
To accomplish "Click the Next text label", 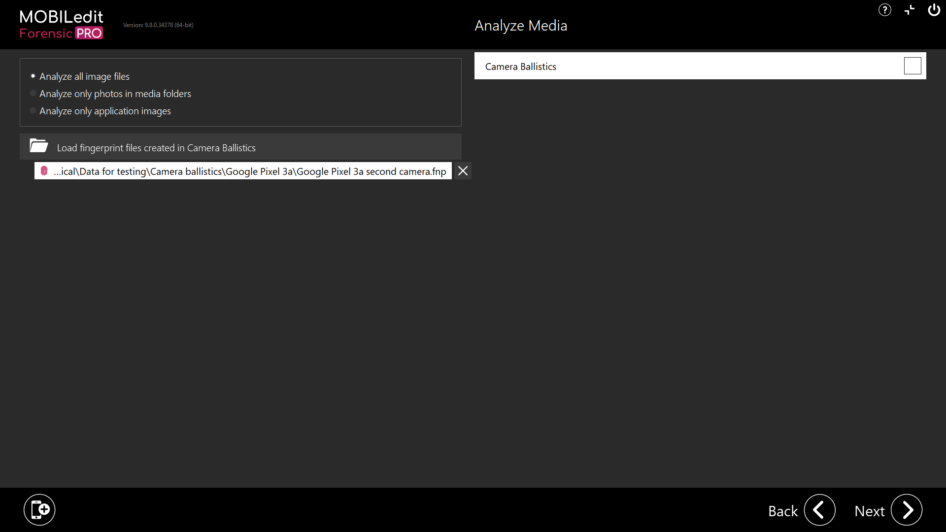I will (x=870, y=511).
